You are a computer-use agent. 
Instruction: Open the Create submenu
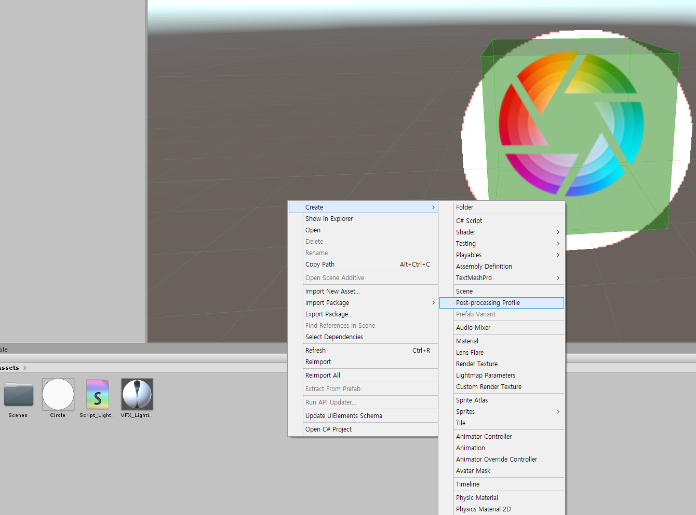coord(363,207)
